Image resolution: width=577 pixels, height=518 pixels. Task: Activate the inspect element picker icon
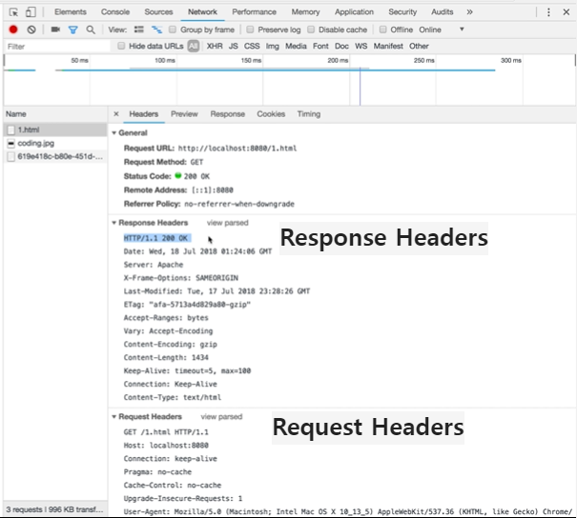click(13, 12)
